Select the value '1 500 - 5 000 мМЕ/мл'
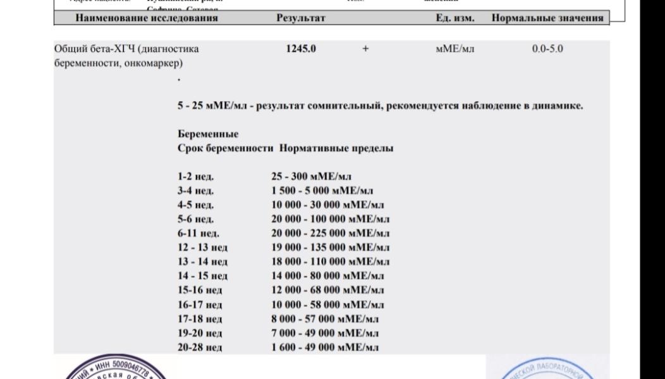This screenshot has width=665, height=379. [x=322, y=191]
